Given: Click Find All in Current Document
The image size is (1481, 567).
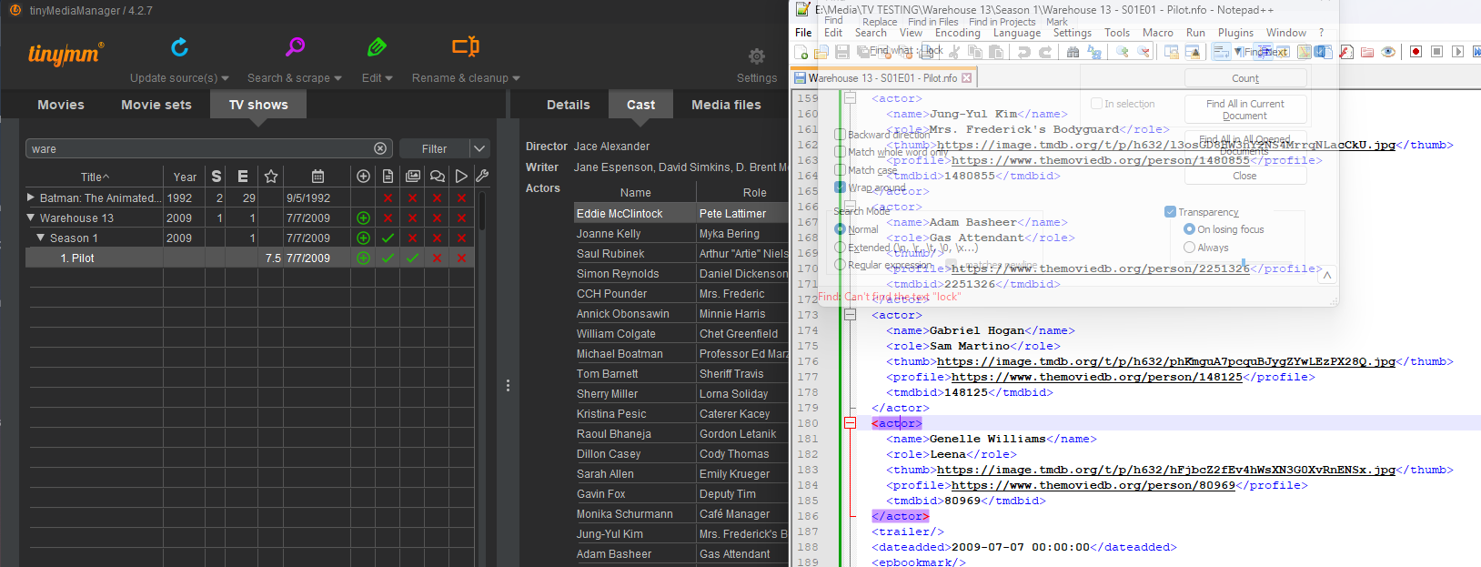Looking at the screenshot, I should 1244,109.
